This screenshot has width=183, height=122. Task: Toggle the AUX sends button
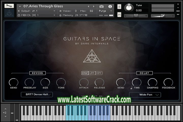(178, 11)
